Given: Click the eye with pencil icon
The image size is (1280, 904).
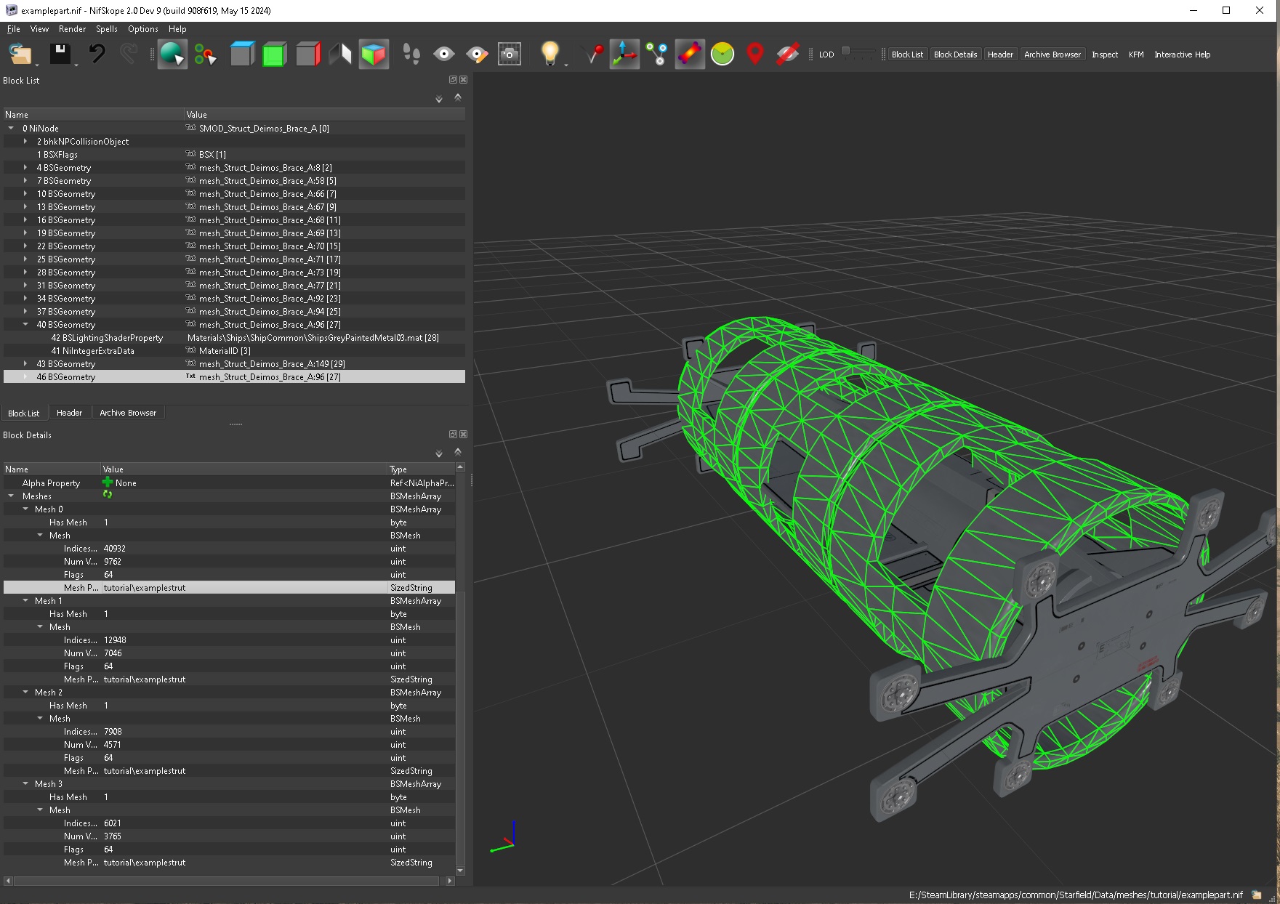Looking at the screenshot, I should (477, 55).
